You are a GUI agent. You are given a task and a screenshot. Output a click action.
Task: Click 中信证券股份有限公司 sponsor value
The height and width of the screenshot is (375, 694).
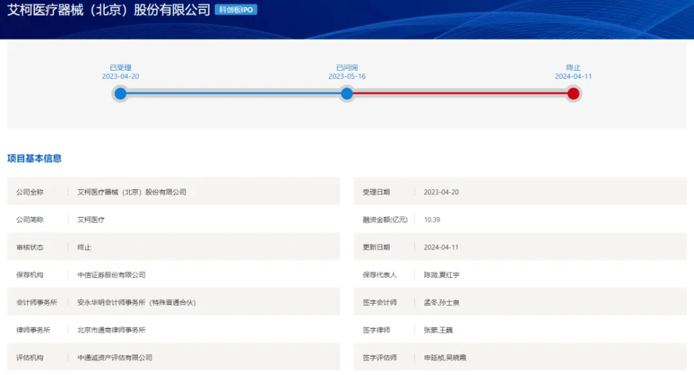111,274
